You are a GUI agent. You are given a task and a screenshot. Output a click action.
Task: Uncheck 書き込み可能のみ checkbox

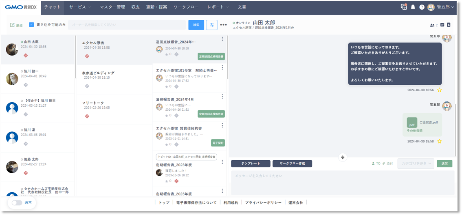[x=31, y=25]
